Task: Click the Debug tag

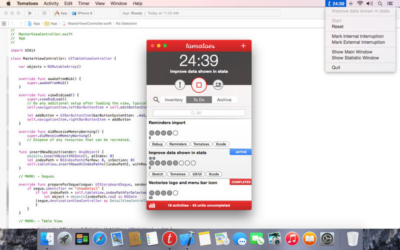Action: 157,144
